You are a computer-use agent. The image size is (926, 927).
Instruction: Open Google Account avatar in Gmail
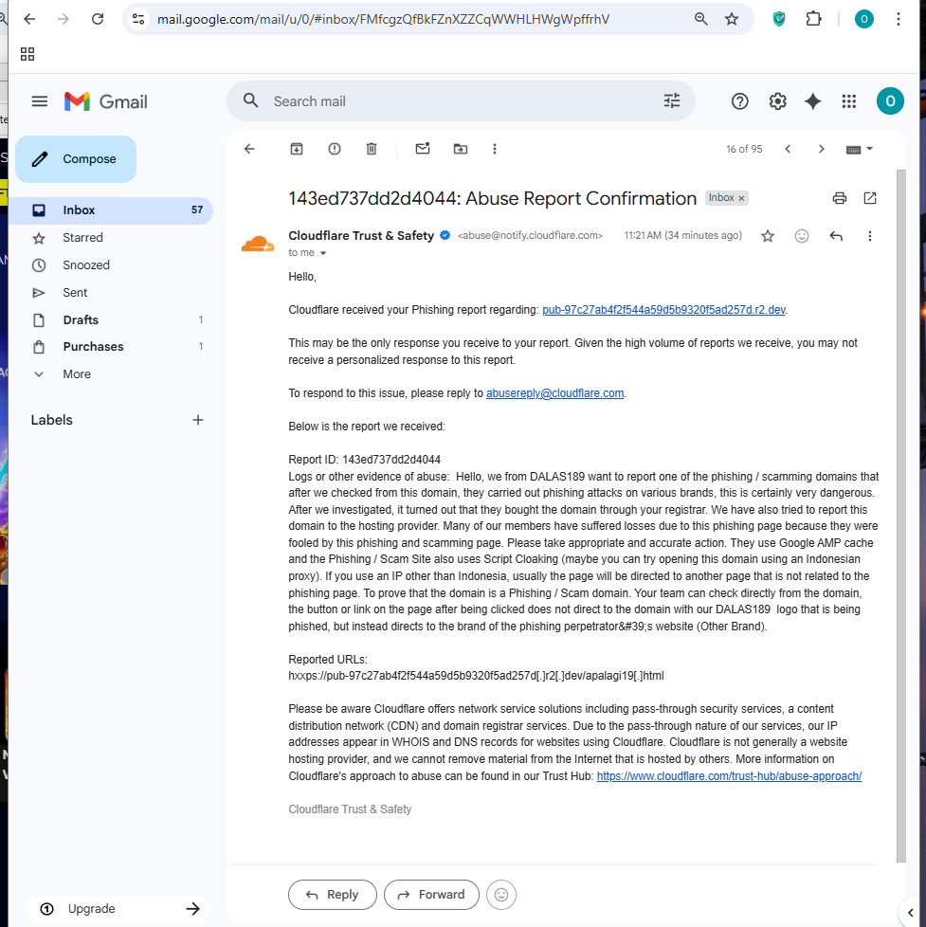click(890, 101)
